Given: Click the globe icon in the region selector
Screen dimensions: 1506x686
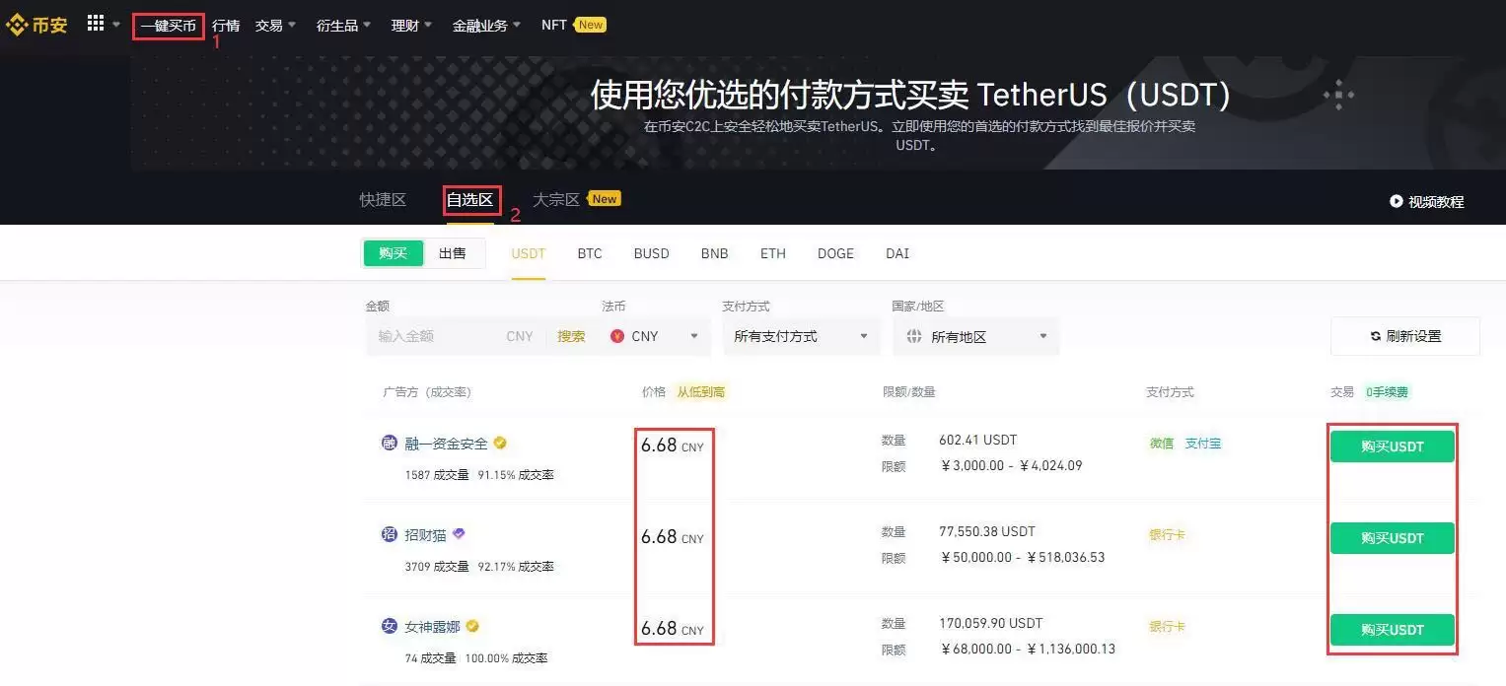Looking at the screenshot, I should point(912,336).
